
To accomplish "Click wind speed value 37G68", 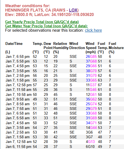I will coord(91,61).
